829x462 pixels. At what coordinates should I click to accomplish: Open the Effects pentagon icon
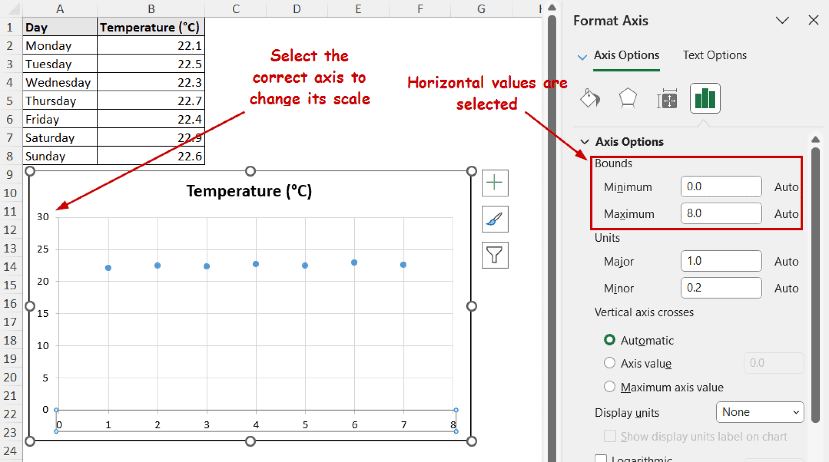click(627, 98)
